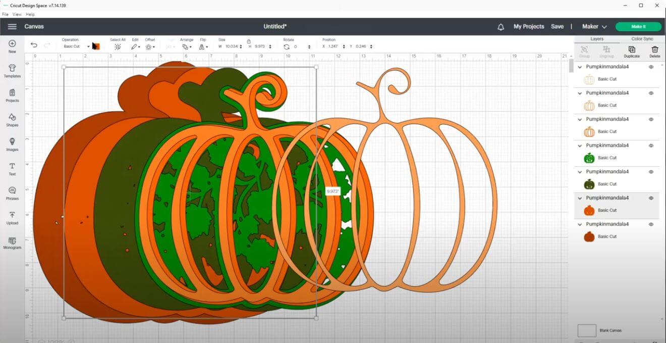
Task: Open the Arrange options
Action: pyautogui.click(x=186, y=46)
